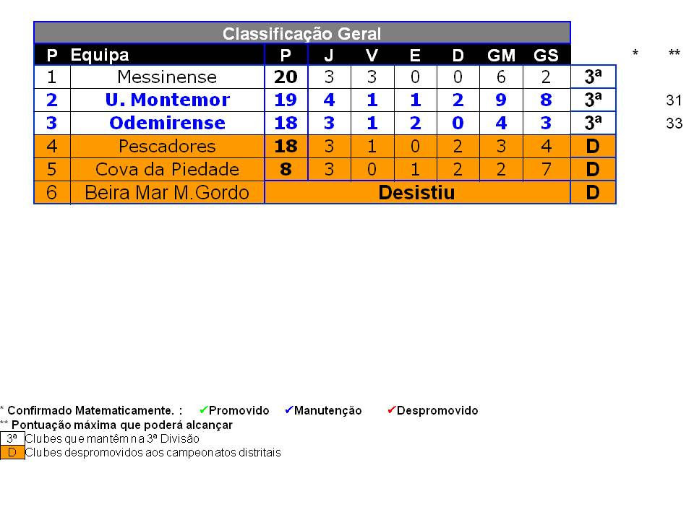694x520 pixels.
Task: Click the green Promovido checkmark
Action: [x=203, y=410]
